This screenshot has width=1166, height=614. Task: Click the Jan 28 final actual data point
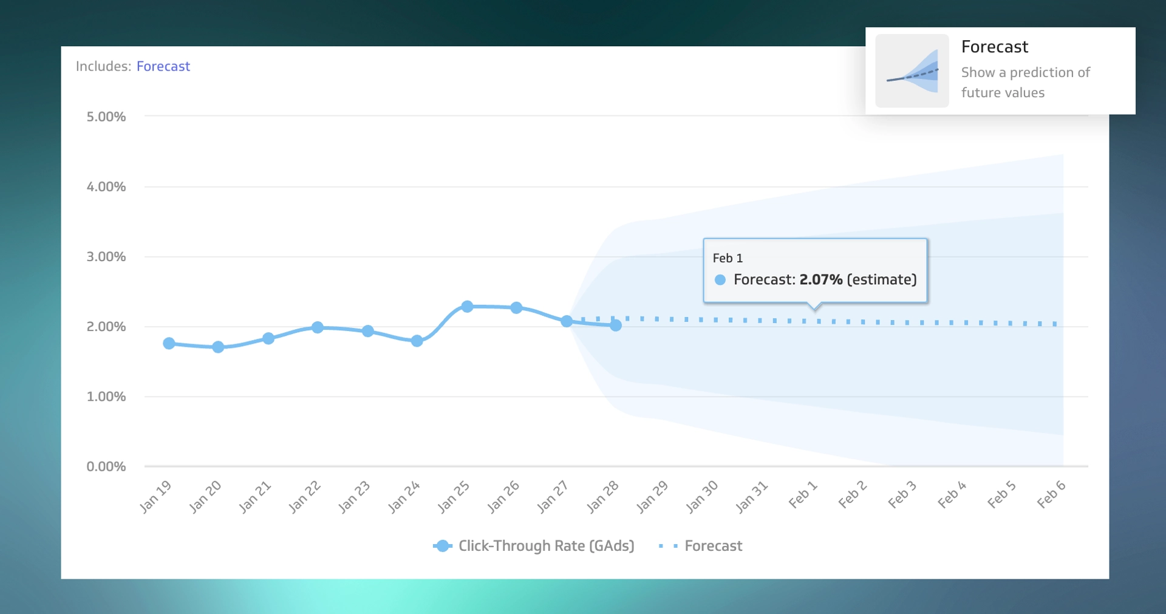(x=615, y=326)
